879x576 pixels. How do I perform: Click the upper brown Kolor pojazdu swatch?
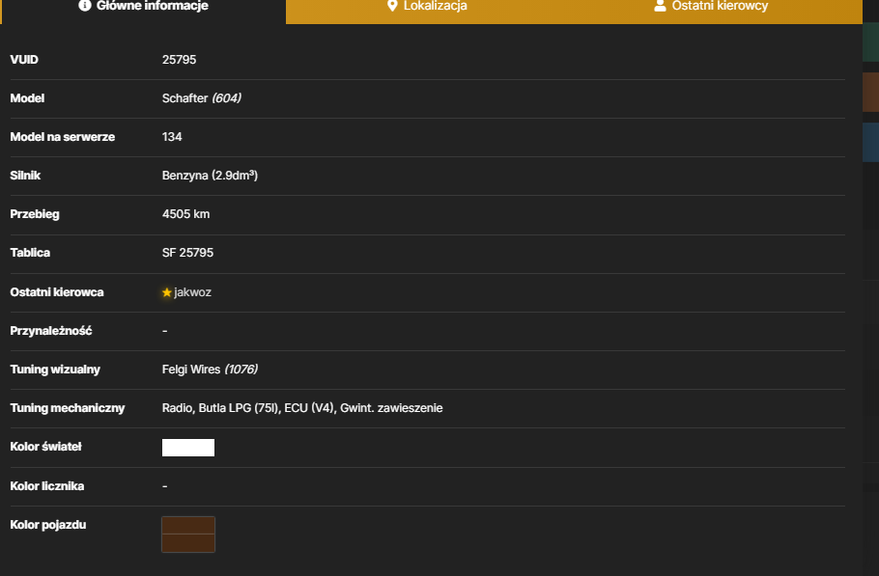[188, 526]
